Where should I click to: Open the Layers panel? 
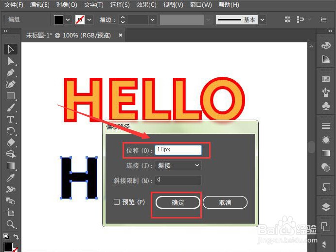coord(326,207)
